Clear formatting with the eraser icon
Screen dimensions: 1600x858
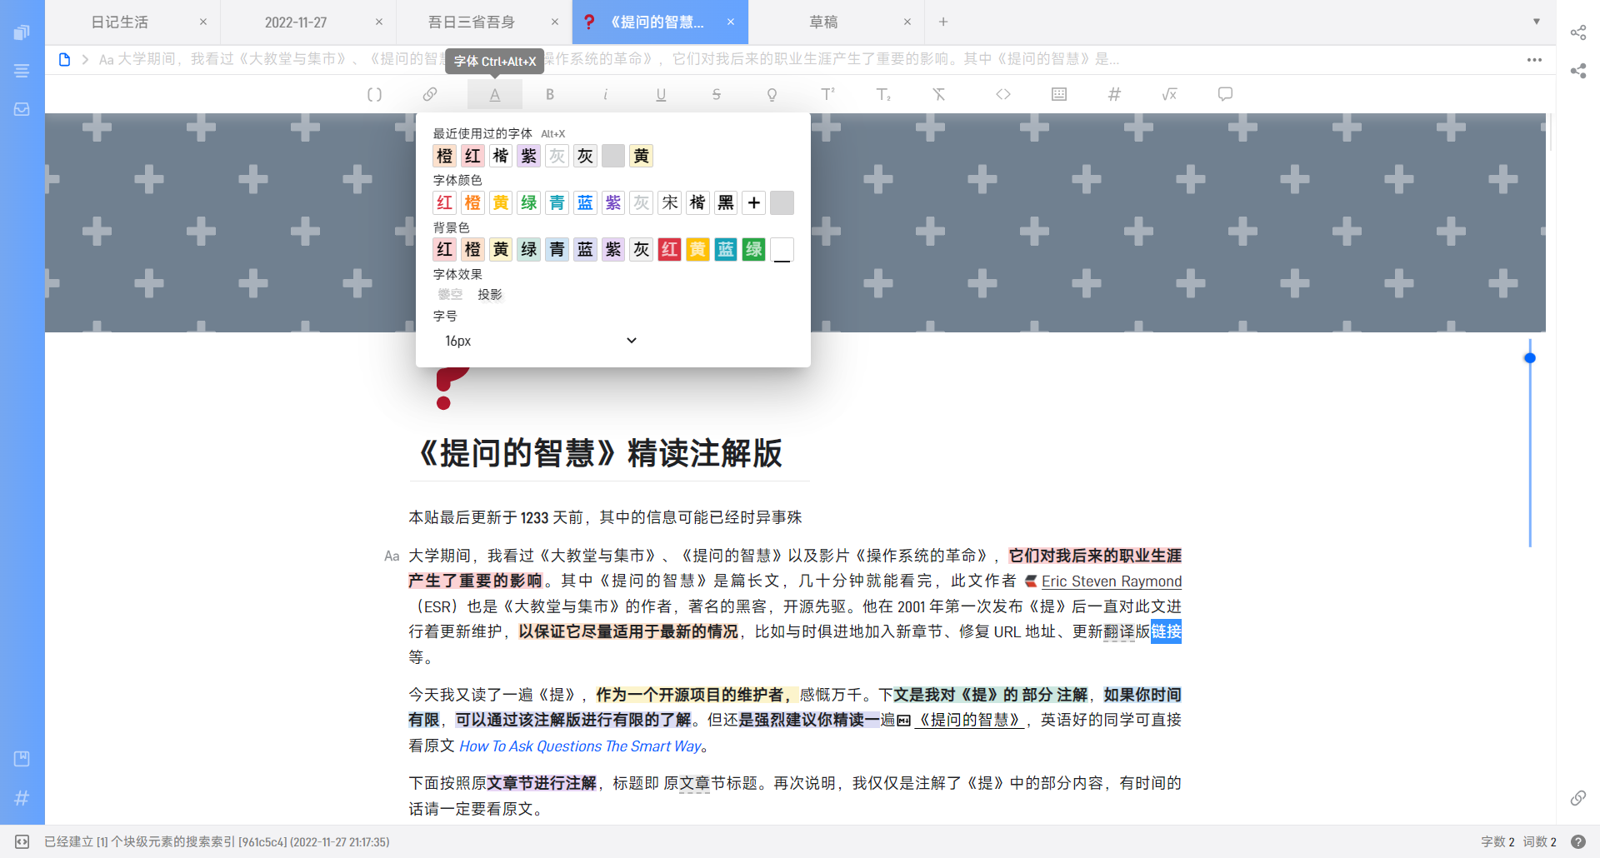(938, 94)
